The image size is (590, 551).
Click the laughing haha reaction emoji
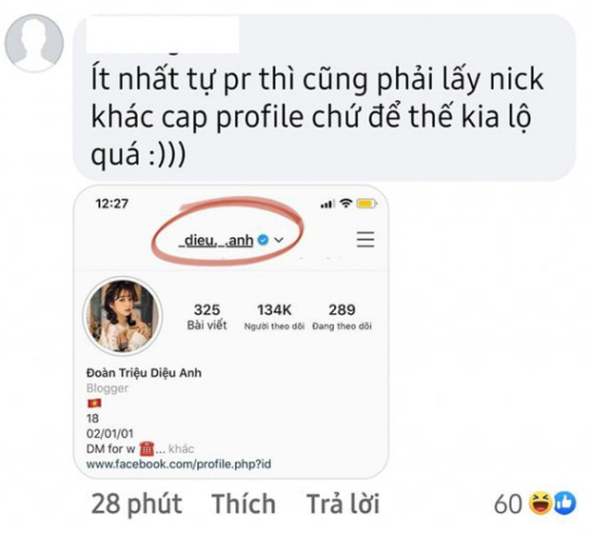point(541,503)
